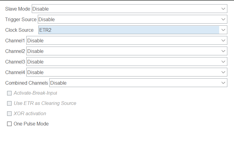Click the Clock Source chevron arrow
234x143 pixels.
[x=223, y=30]
